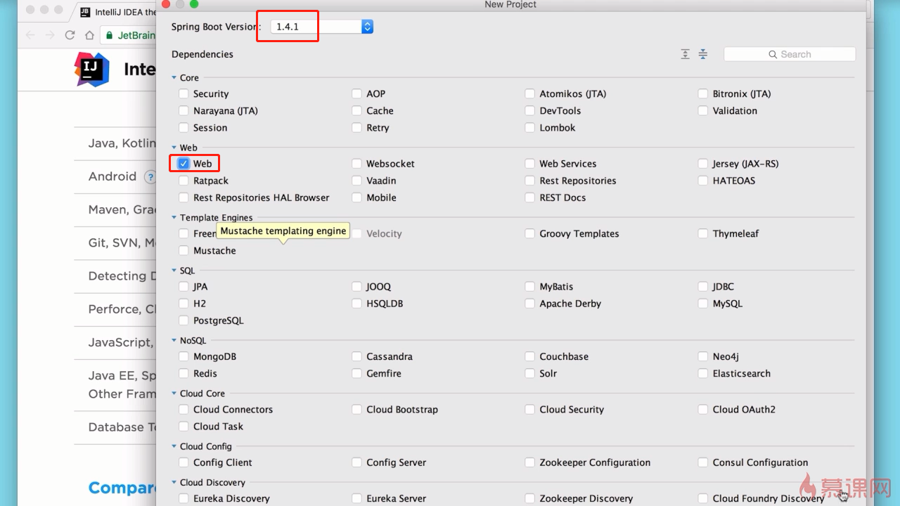Enable Rest Repositories HAL Browser checkbox
The width and height of the screenshot is (900, 506).
point(184,197)
